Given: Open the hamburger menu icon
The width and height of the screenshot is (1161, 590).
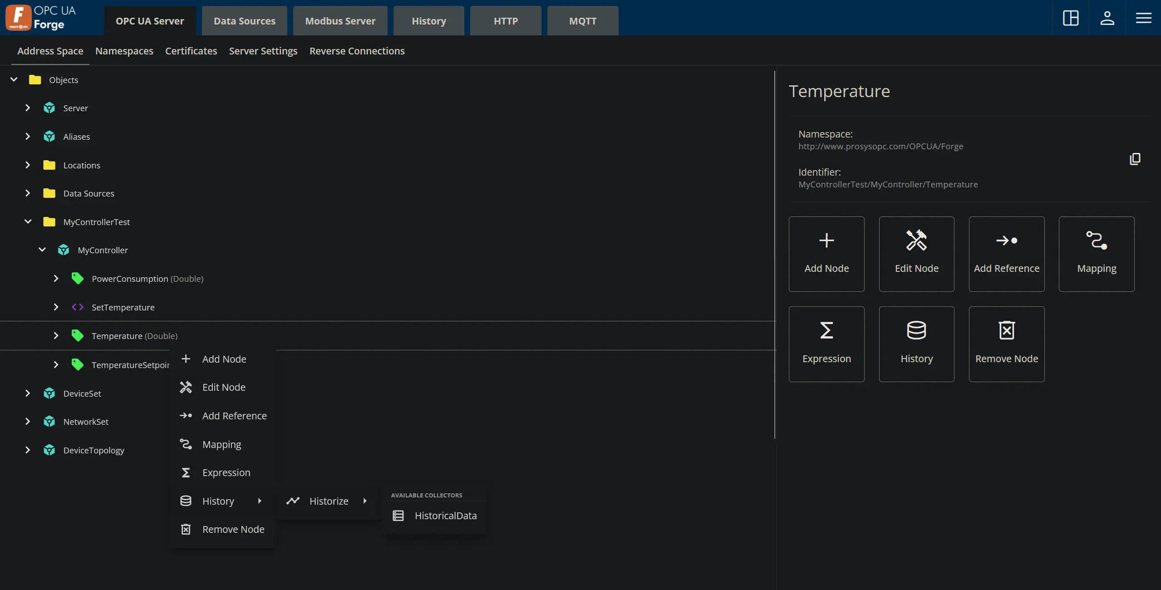Looking at the screenshot, I should tap(1143, 18).
